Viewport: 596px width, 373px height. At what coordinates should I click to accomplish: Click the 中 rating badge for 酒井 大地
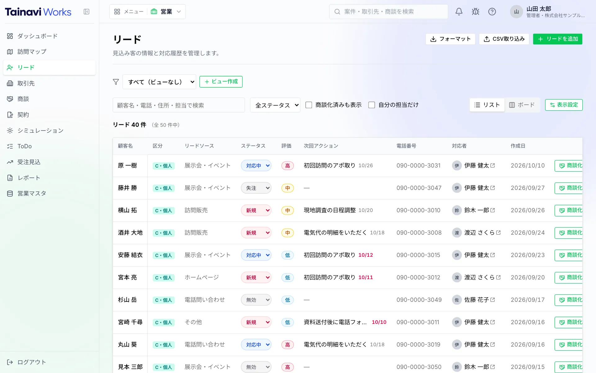click(287, 233)
